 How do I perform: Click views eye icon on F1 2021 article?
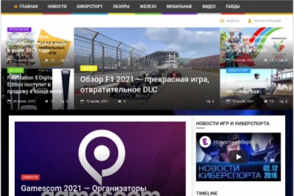click(x=120, y=101)
